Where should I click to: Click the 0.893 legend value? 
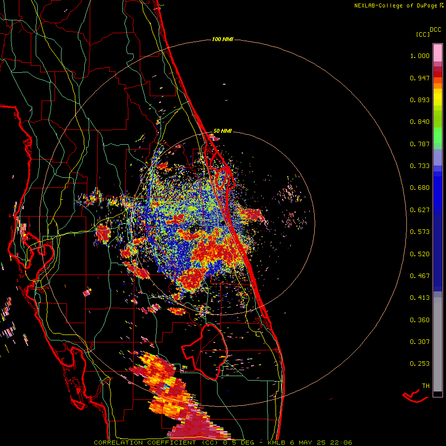point(420,100)
